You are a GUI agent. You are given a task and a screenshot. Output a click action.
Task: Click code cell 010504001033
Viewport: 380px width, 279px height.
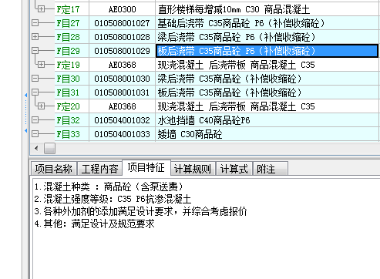click(x=122, y=134)
